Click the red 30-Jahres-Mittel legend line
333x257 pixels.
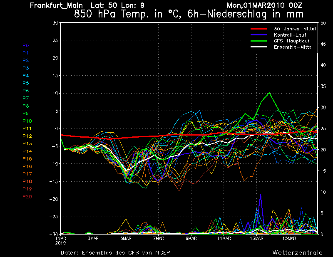coord(258,29)
